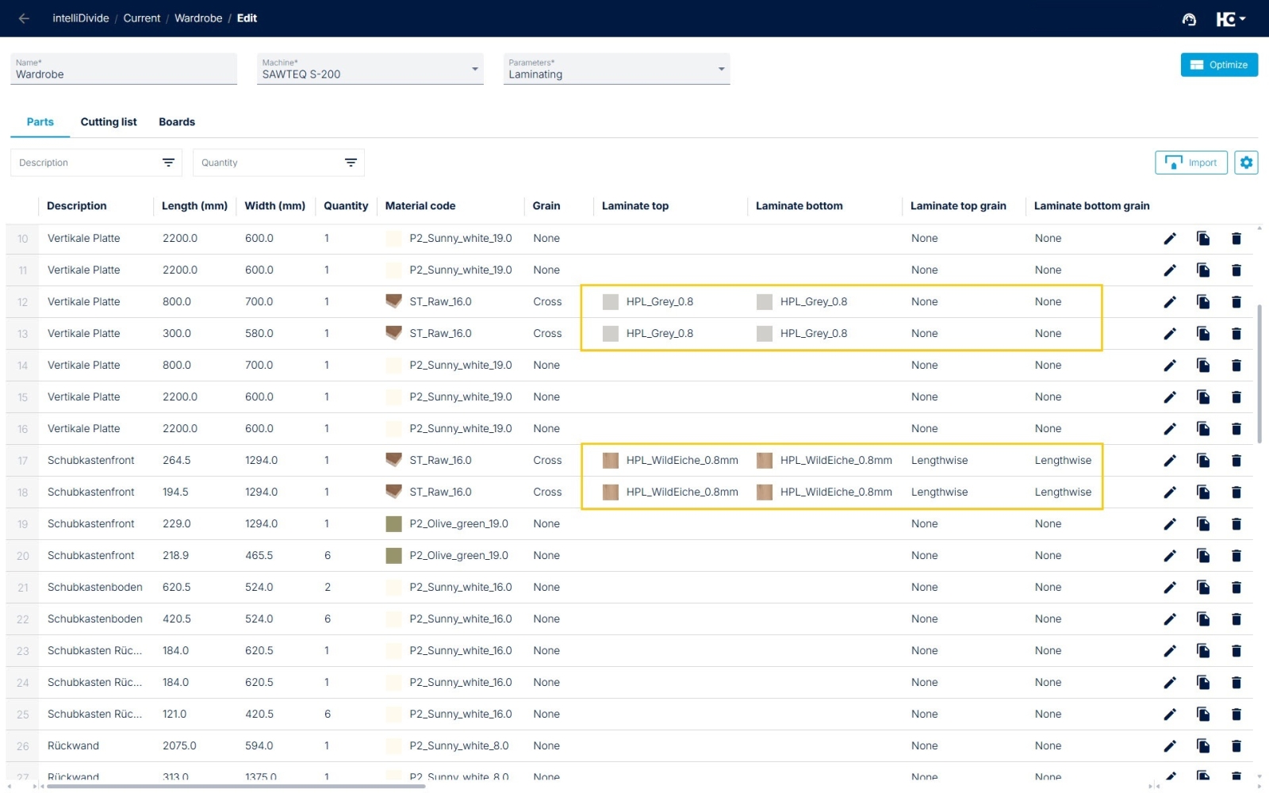Switch to the Boards tab
The image size is (1269, 793).
coord(177,122)
